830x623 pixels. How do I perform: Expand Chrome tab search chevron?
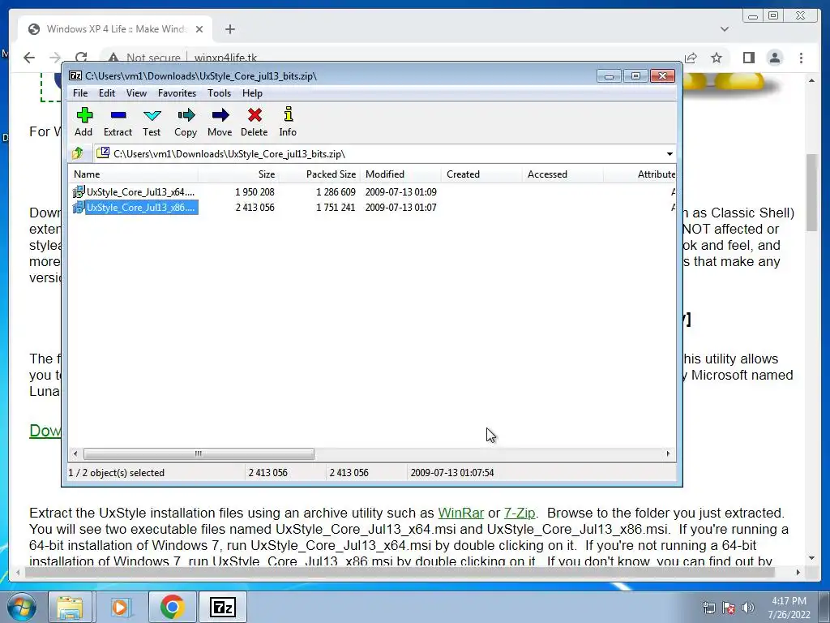pos(725,29)
